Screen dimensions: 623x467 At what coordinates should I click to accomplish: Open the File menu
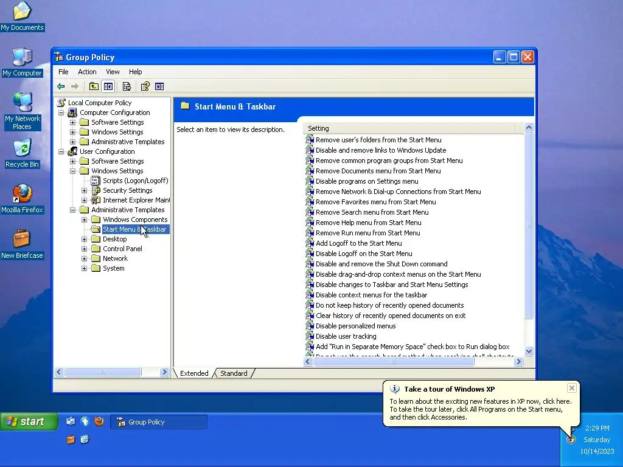point(63,72)
